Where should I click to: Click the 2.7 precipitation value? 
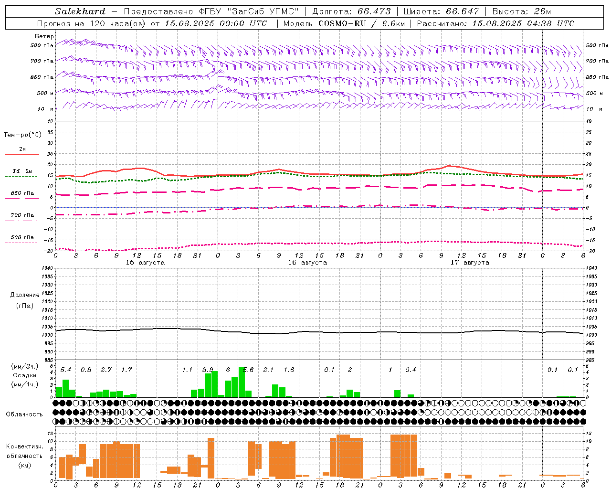(x=106, y=370)
